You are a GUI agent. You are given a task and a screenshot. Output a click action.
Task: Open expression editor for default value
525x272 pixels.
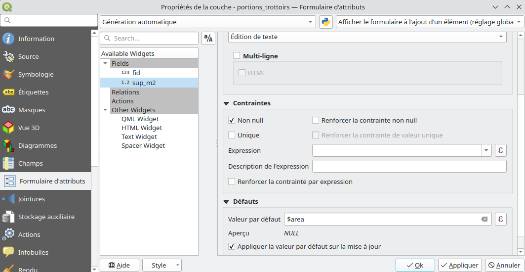(501, 219)
